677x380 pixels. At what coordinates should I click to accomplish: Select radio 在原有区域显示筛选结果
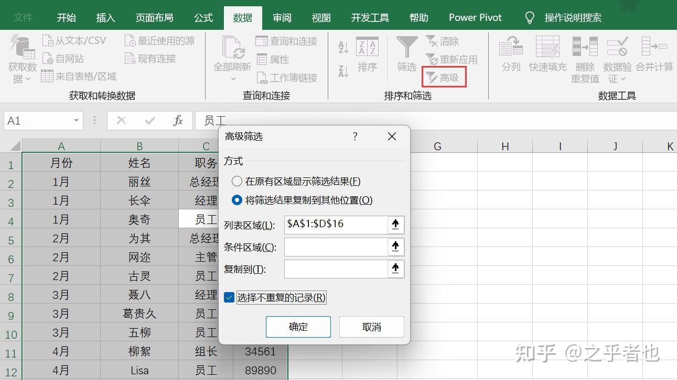click(x=237, y=182)
